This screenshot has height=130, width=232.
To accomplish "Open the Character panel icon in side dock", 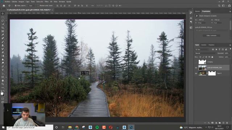I will coord(191,18).
